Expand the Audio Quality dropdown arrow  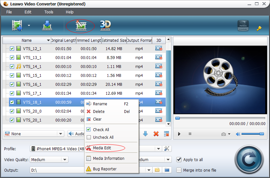coord(168,159)
